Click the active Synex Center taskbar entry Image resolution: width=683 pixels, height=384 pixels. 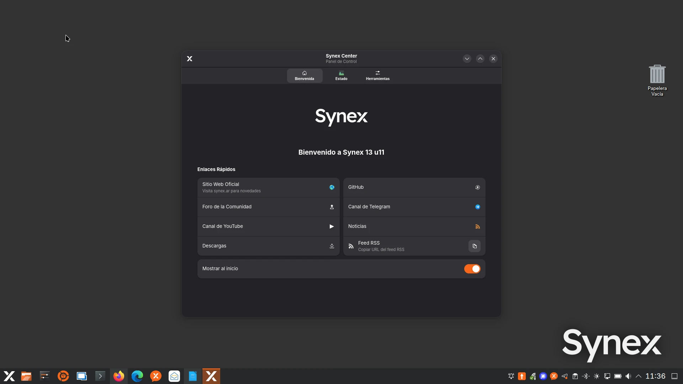pos(211,376)
